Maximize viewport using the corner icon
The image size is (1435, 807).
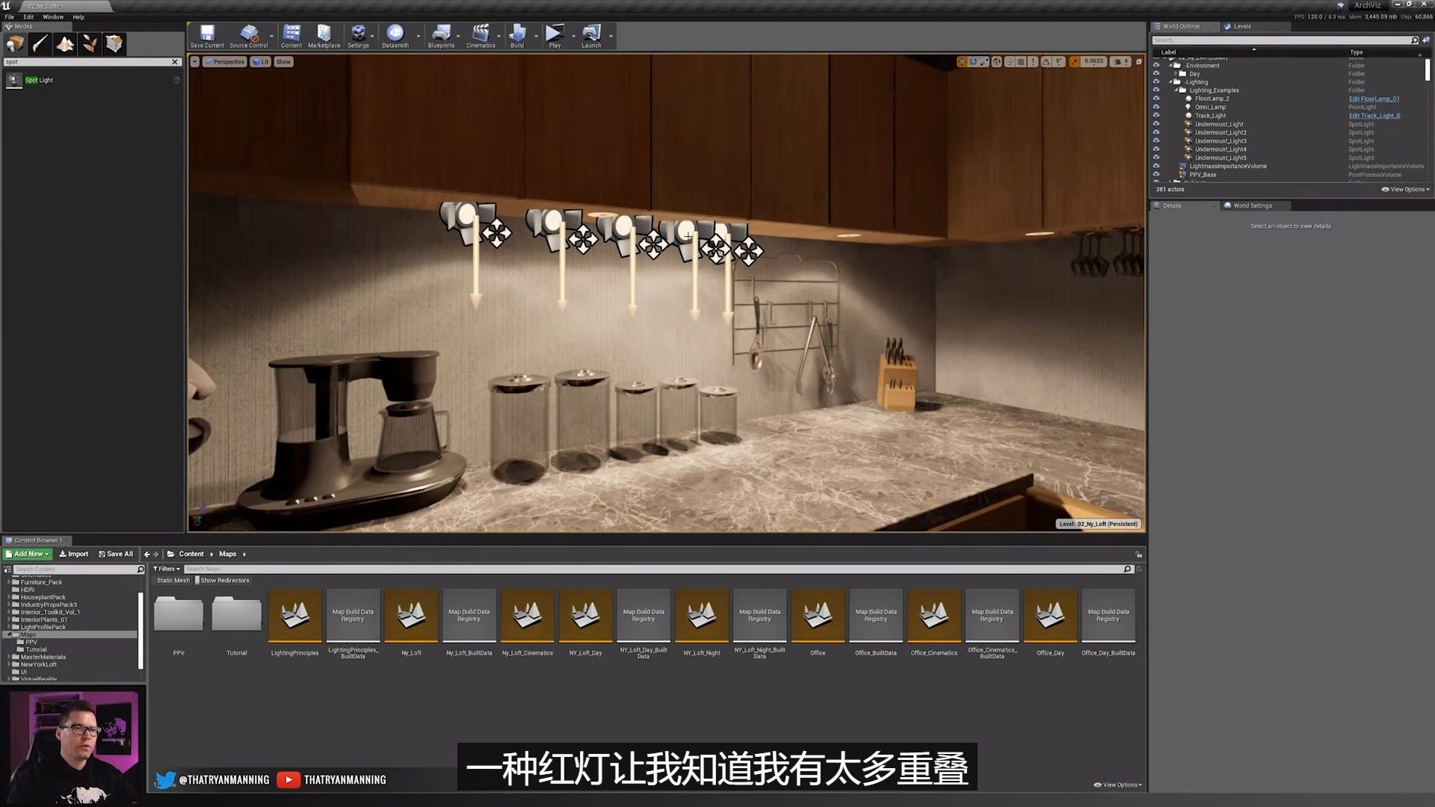tap(1139, 61)
